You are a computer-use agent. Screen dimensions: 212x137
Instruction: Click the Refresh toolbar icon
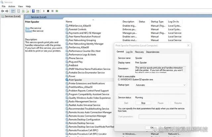[23, 11]
